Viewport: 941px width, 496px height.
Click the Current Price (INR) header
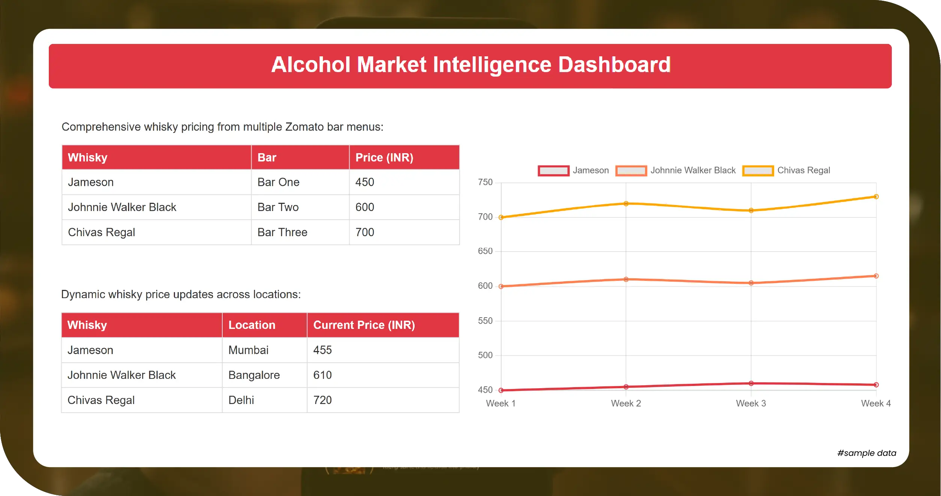point(364,325)
